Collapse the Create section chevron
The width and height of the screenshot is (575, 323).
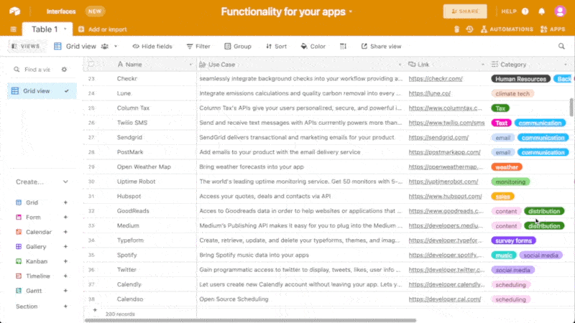coord(65,182)
